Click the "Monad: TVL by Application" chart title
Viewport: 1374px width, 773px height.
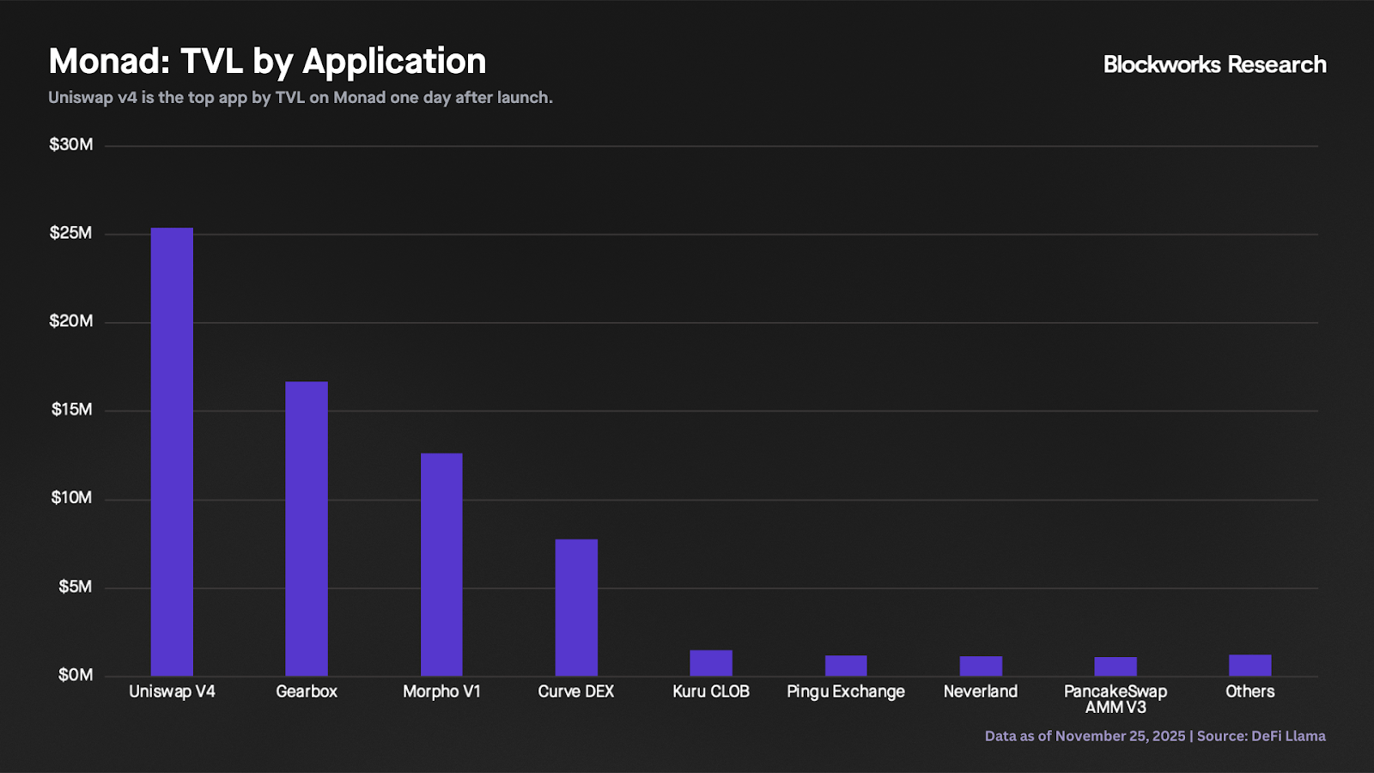coord(267,62)
